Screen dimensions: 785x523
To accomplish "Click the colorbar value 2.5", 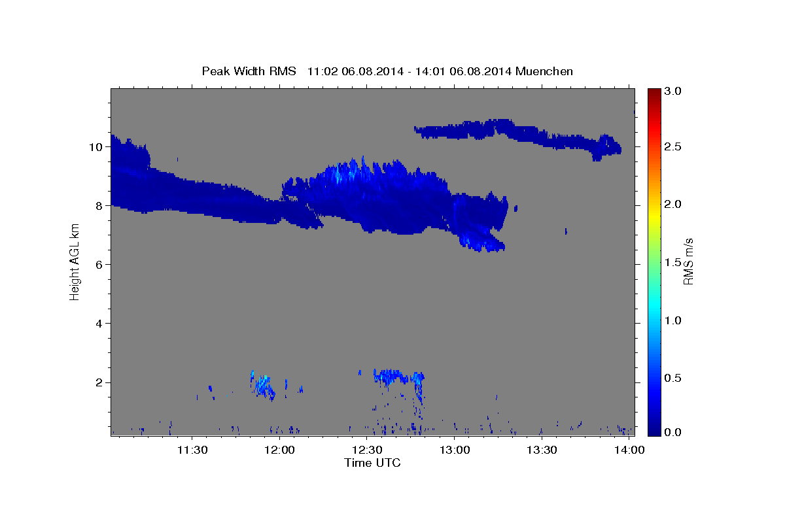I will pos(673,146).
